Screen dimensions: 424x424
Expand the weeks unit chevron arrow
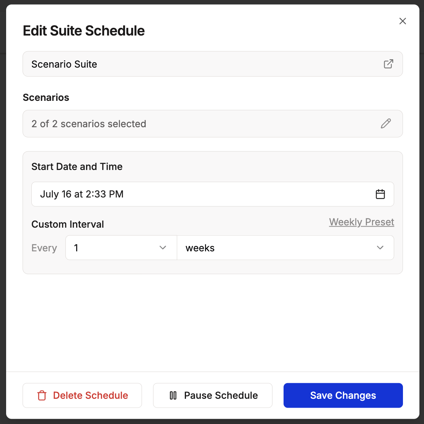[380, 248]
